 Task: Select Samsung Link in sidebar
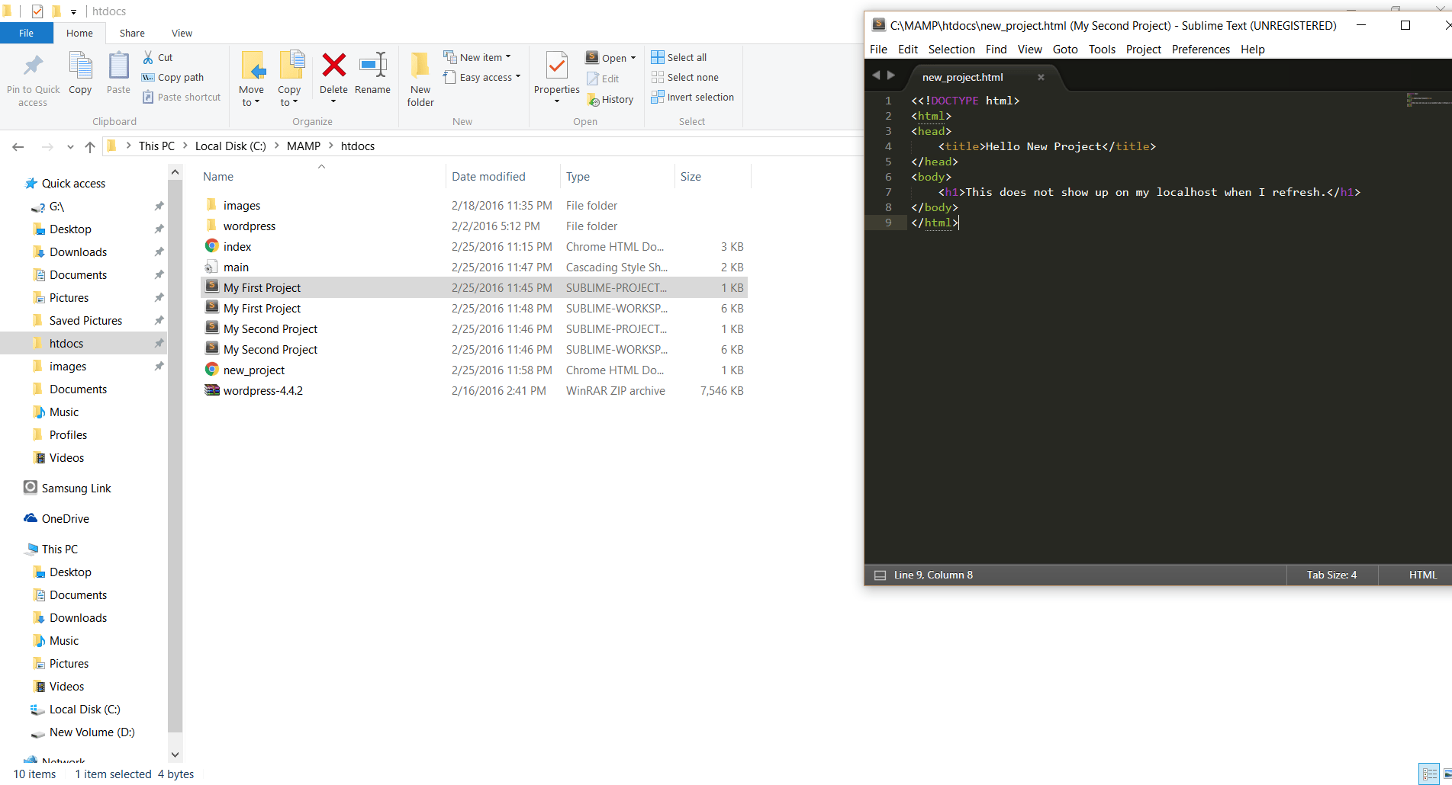pos(76,488)
